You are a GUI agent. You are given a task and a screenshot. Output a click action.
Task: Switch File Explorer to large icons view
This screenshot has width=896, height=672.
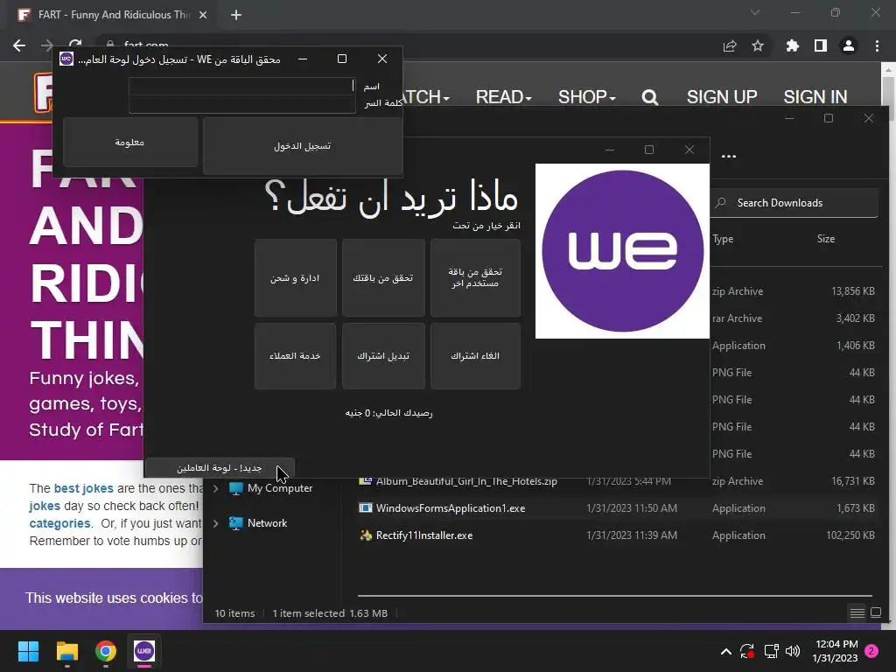tap(875, 613)
